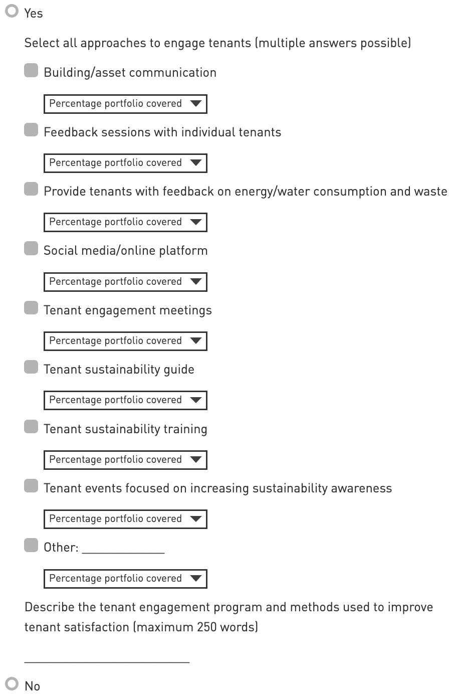Expand percentage dropdown under Feedback sessions
Screen dimensions: 452x697
coord(125,163)
